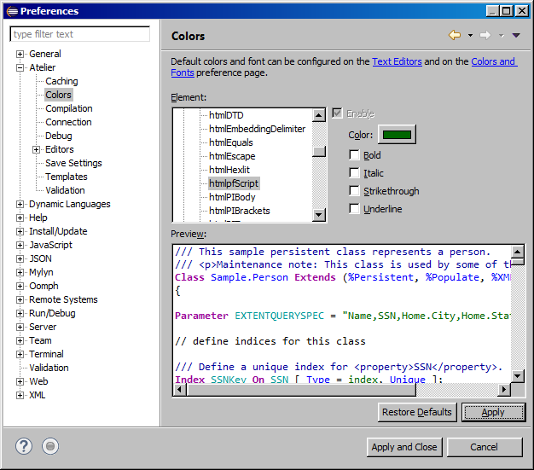Select htmlEscape element
The height and width of the screenshot is (470, 534).
click(232, 156)
